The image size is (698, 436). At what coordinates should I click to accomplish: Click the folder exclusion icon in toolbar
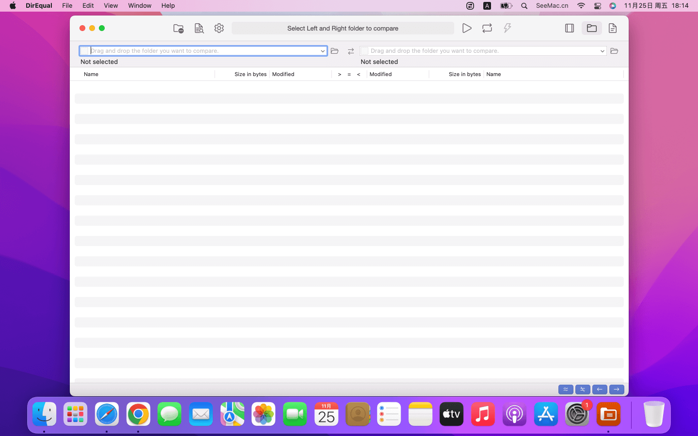coord(178,29)
